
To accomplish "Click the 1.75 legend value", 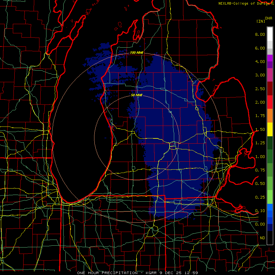I will (260, 116).
